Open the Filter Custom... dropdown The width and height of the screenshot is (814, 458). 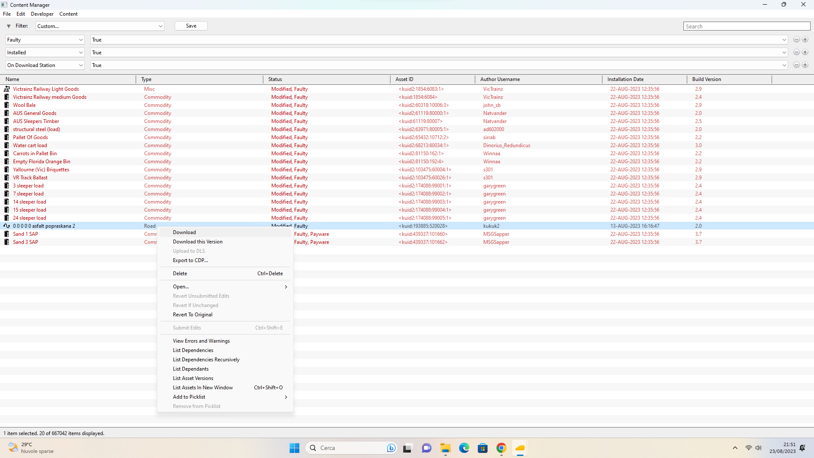100,26
